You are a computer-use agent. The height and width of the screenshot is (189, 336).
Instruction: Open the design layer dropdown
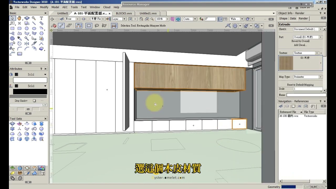(x=97, y=19)
